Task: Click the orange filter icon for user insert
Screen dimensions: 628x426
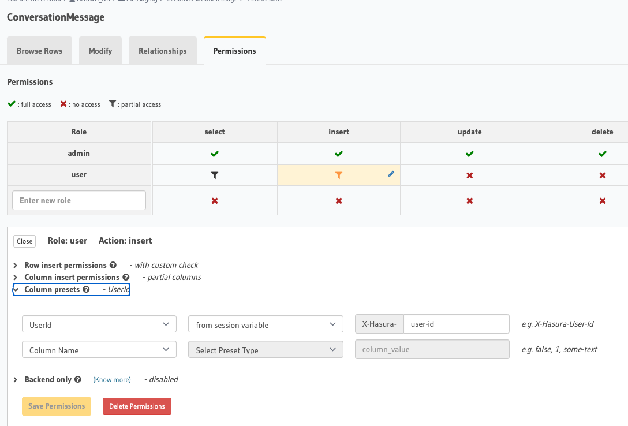Action: [x=338, y=174]
